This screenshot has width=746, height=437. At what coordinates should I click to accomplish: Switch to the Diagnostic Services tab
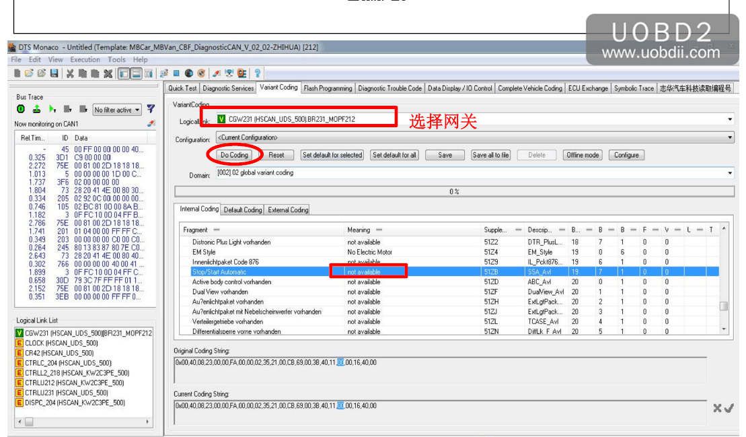pos(228,88)
